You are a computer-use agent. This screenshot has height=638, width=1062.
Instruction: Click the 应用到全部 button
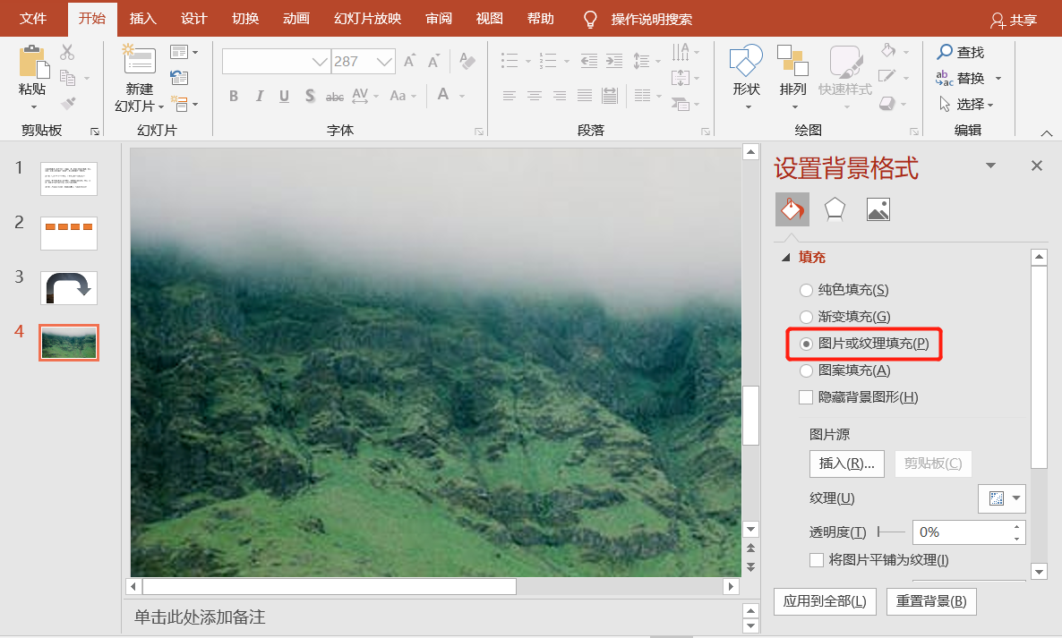coord(824,601)
